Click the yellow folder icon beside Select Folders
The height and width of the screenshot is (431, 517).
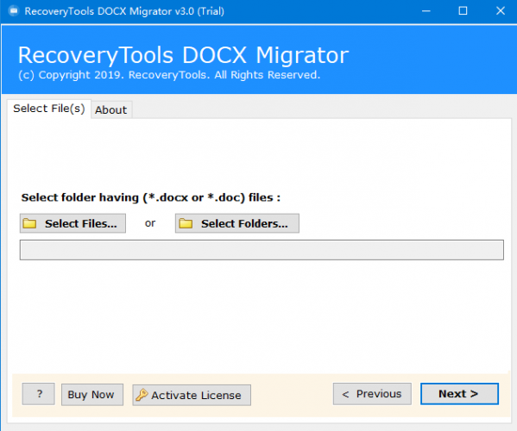point(186,223)
